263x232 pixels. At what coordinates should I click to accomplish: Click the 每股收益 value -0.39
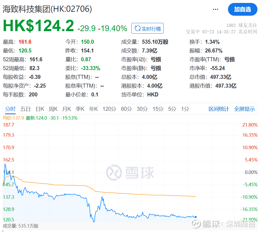click(x=35, y=77)
